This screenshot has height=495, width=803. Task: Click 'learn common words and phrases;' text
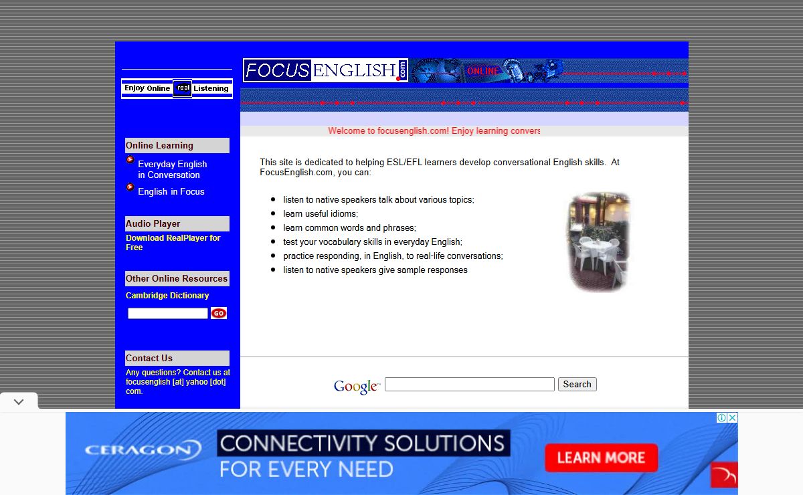[x=349, y=227]
